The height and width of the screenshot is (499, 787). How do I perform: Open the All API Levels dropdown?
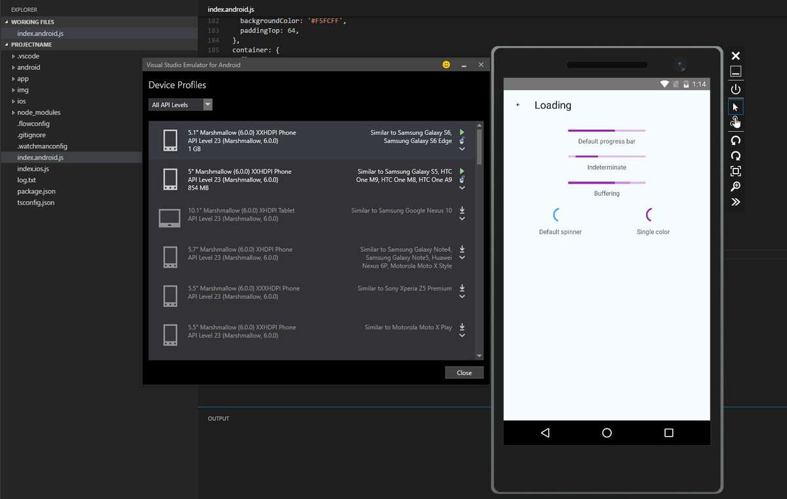[x=180, y=105]
